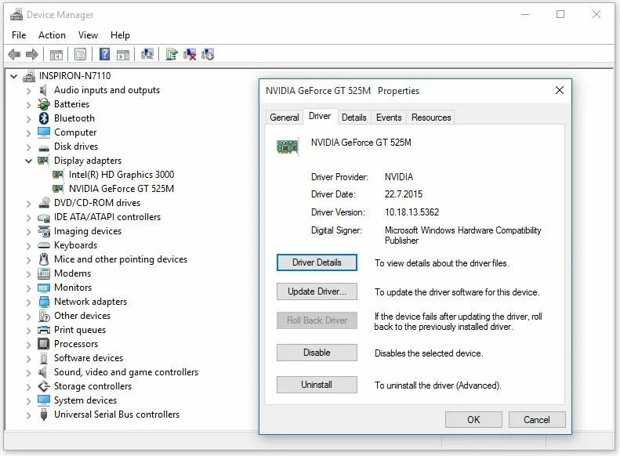Click the Properties sheet toolbar icon

[80, 54]
